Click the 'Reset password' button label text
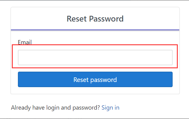 tap(95, 80)
